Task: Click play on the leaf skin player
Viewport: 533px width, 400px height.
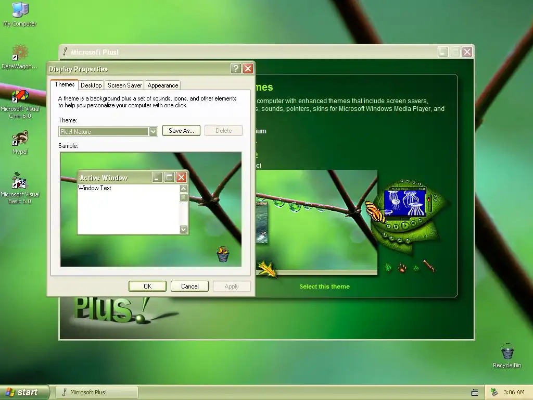Action: click(404, 225)
